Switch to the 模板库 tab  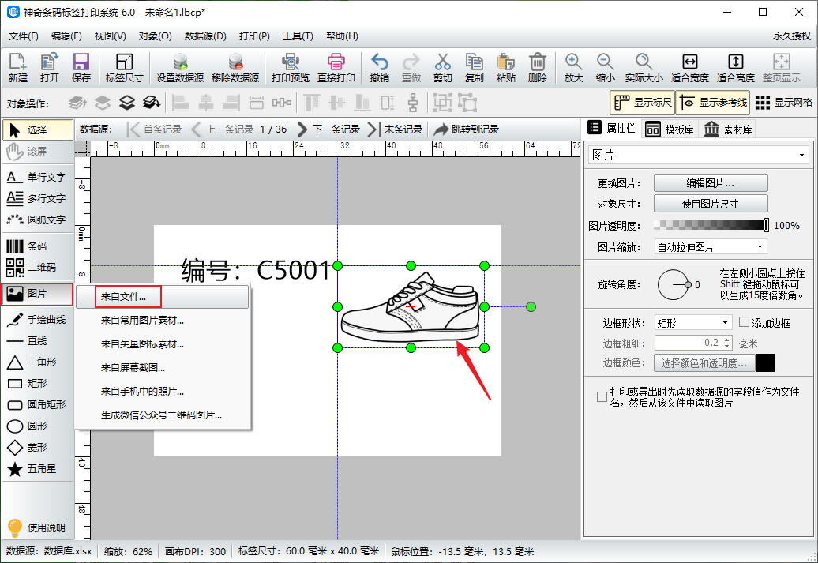click(669, 129)
